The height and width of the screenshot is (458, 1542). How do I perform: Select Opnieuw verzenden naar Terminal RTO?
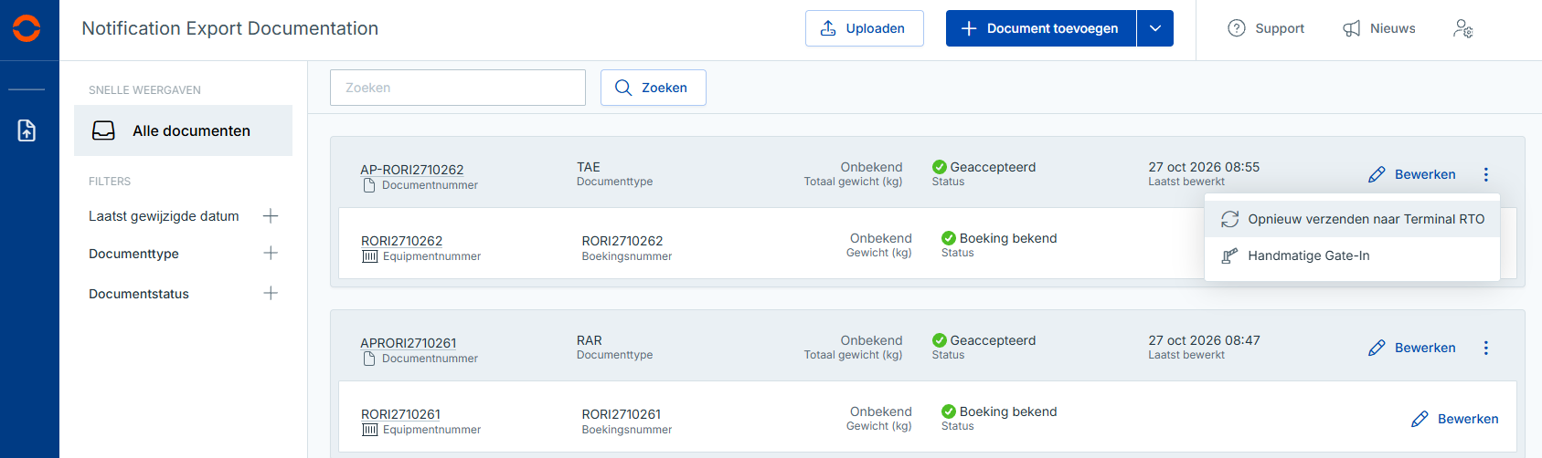1353,219
